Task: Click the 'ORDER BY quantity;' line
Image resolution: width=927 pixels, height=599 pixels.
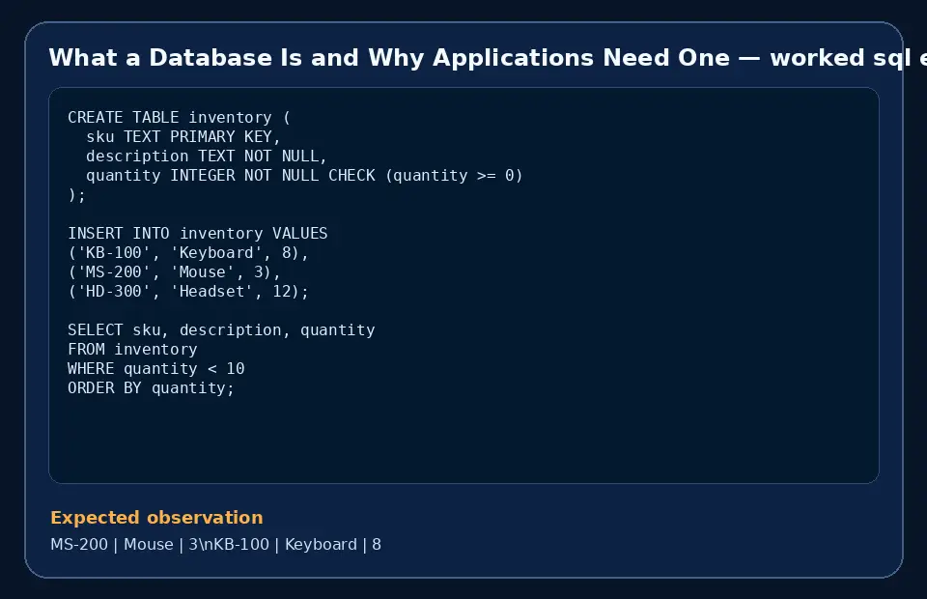Action: coord(152,388)
